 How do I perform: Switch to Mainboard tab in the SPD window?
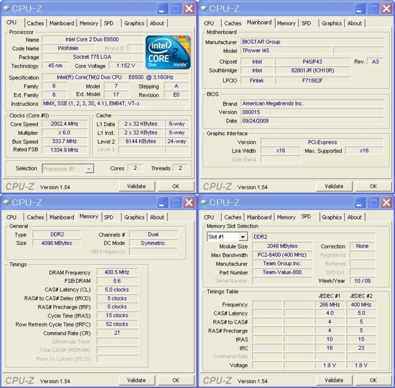[x=259, y=217]
